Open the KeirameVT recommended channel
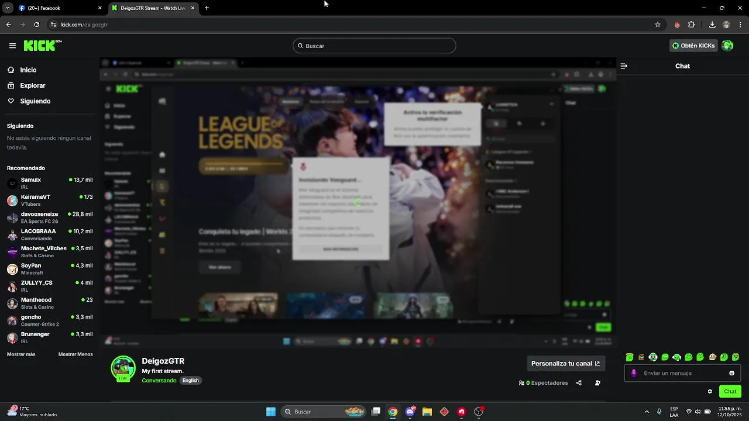Screen dimensions: 749x421 coord(50,201)
